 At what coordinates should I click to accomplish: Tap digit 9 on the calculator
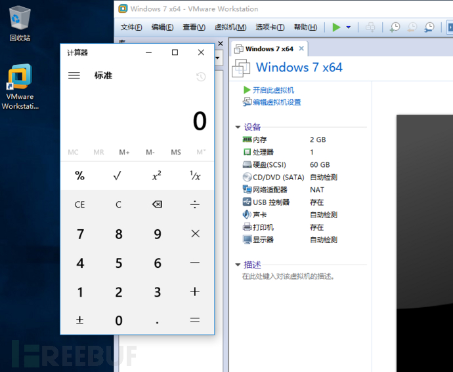click(x=157, y=234)
